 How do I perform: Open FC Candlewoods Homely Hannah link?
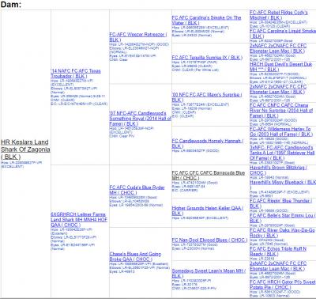coord(208,143)
